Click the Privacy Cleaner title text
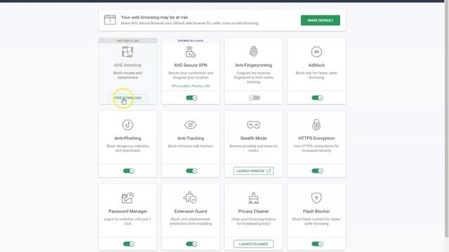449x252 pixels. coord(253,211)
